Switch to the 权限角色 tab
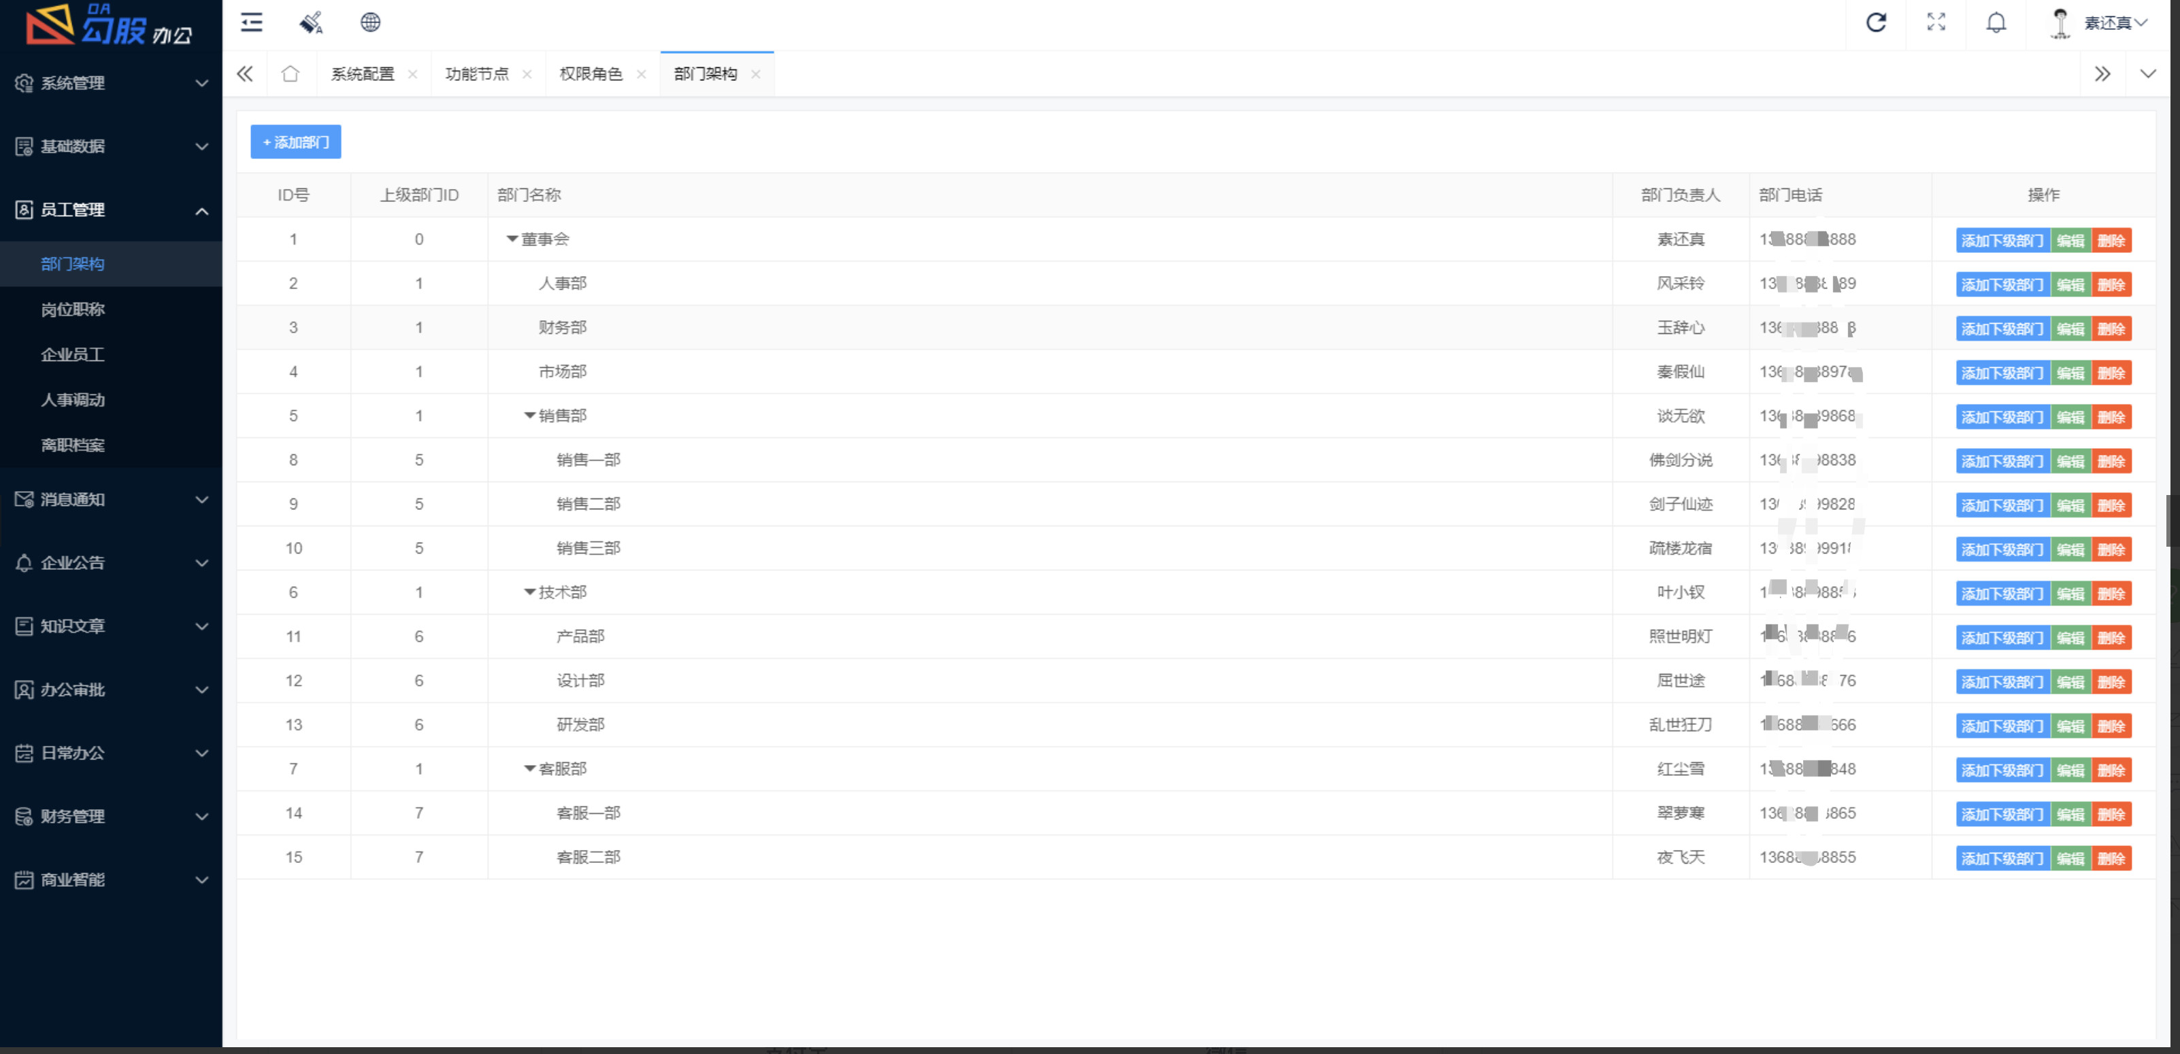This screenshot has width=2180, height=1054. (591, 73)
